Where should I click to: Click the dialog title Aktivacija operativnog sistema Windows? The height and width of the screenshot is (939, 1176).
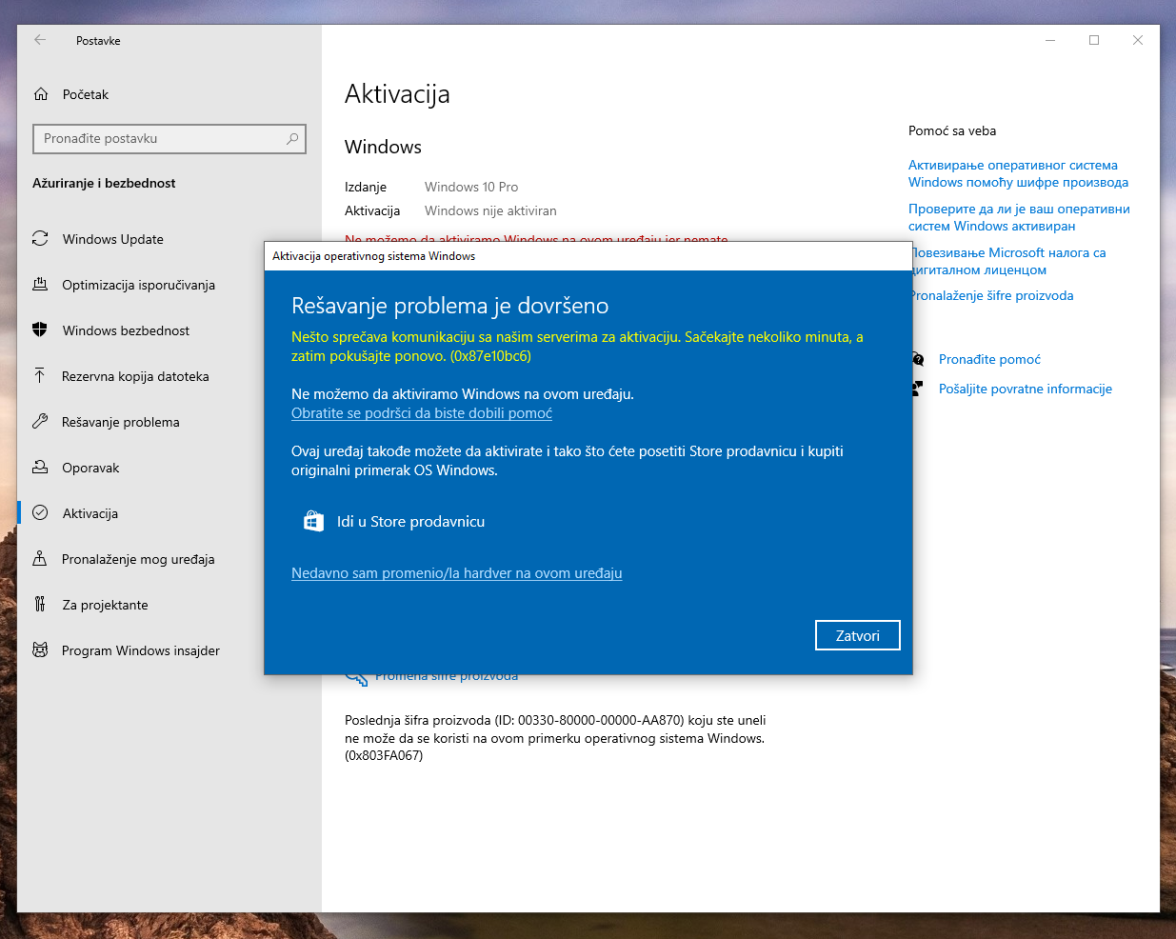pyautogui.click(x=373, y=256)
